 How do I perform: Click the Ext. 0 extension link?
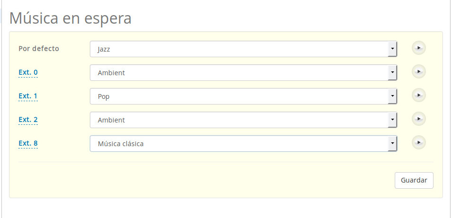28,72
